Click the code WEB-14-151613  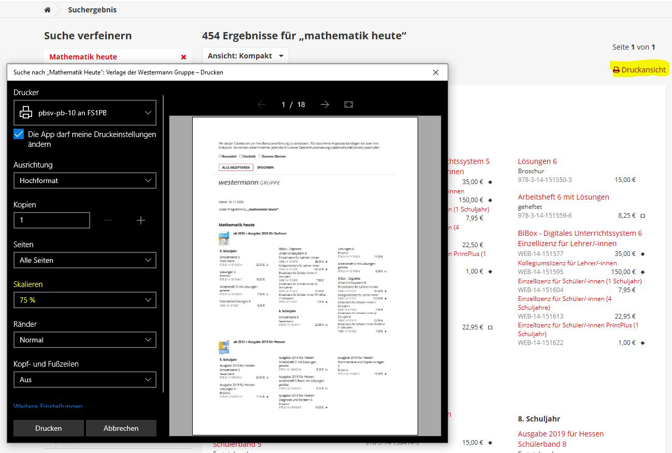[x=540, y=316]
